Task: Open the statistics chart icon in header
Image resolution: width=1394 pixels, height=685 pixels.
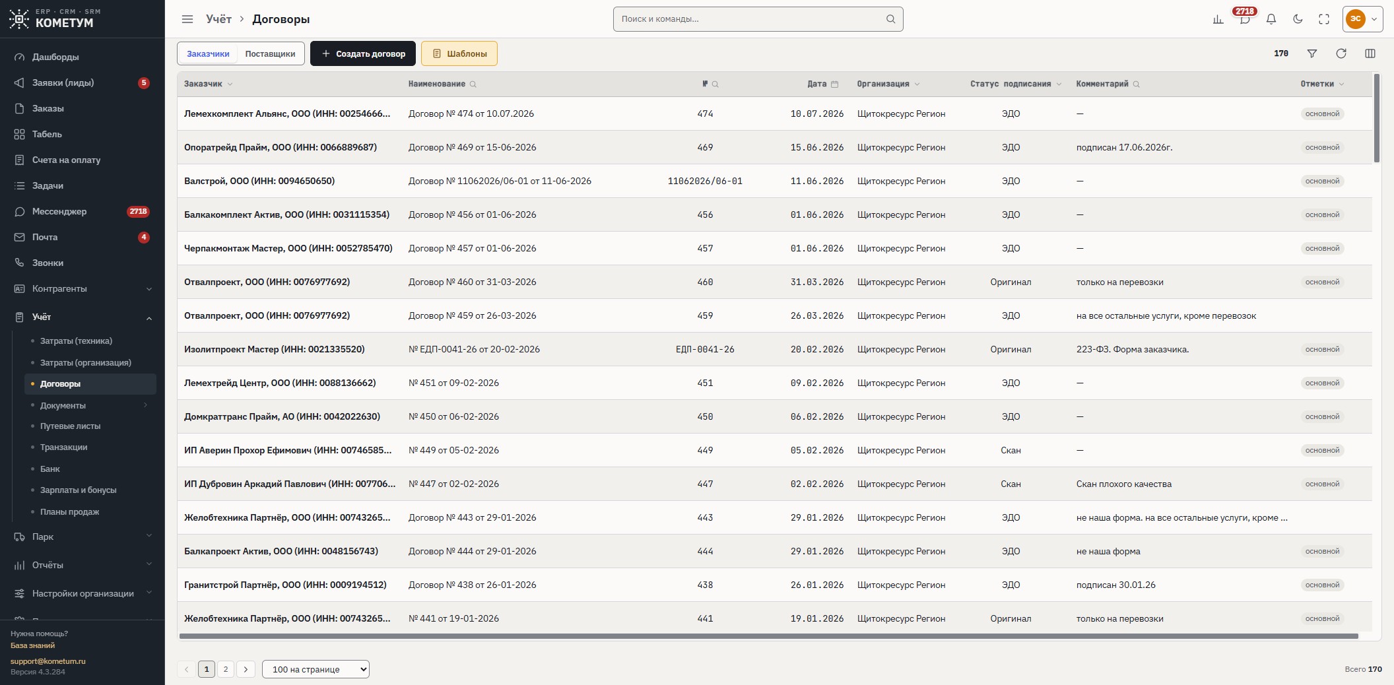Action: [1218, 19]
